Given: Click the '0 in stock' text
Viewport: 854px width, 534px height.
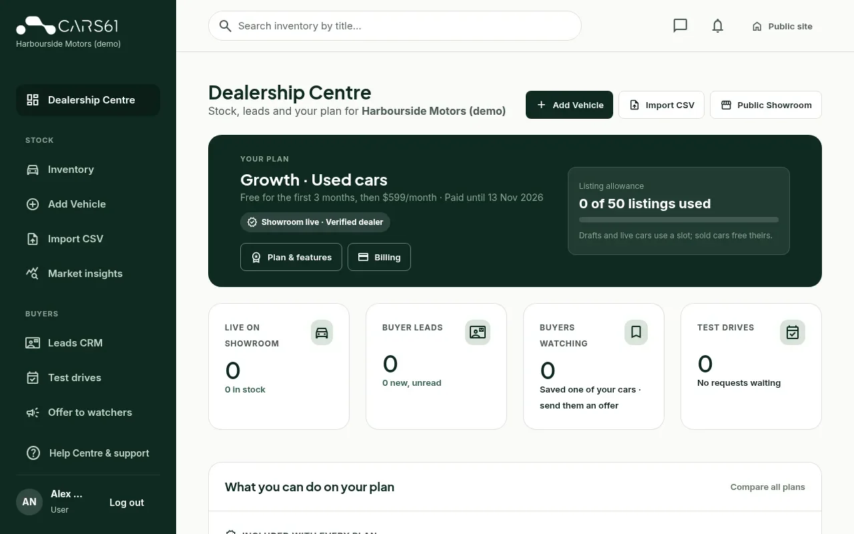Looking at the screenshot, I should 245,390.
